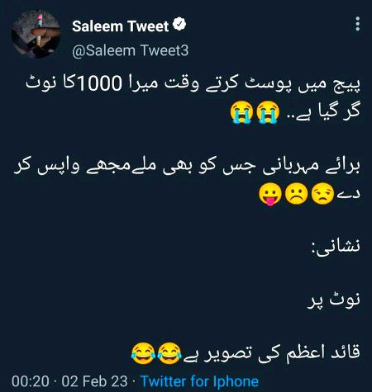Image resolution: width=372 pixels, height=392 pixels.
Task: Click the نوٹ پر text line
Action: (x=334, y=300)
